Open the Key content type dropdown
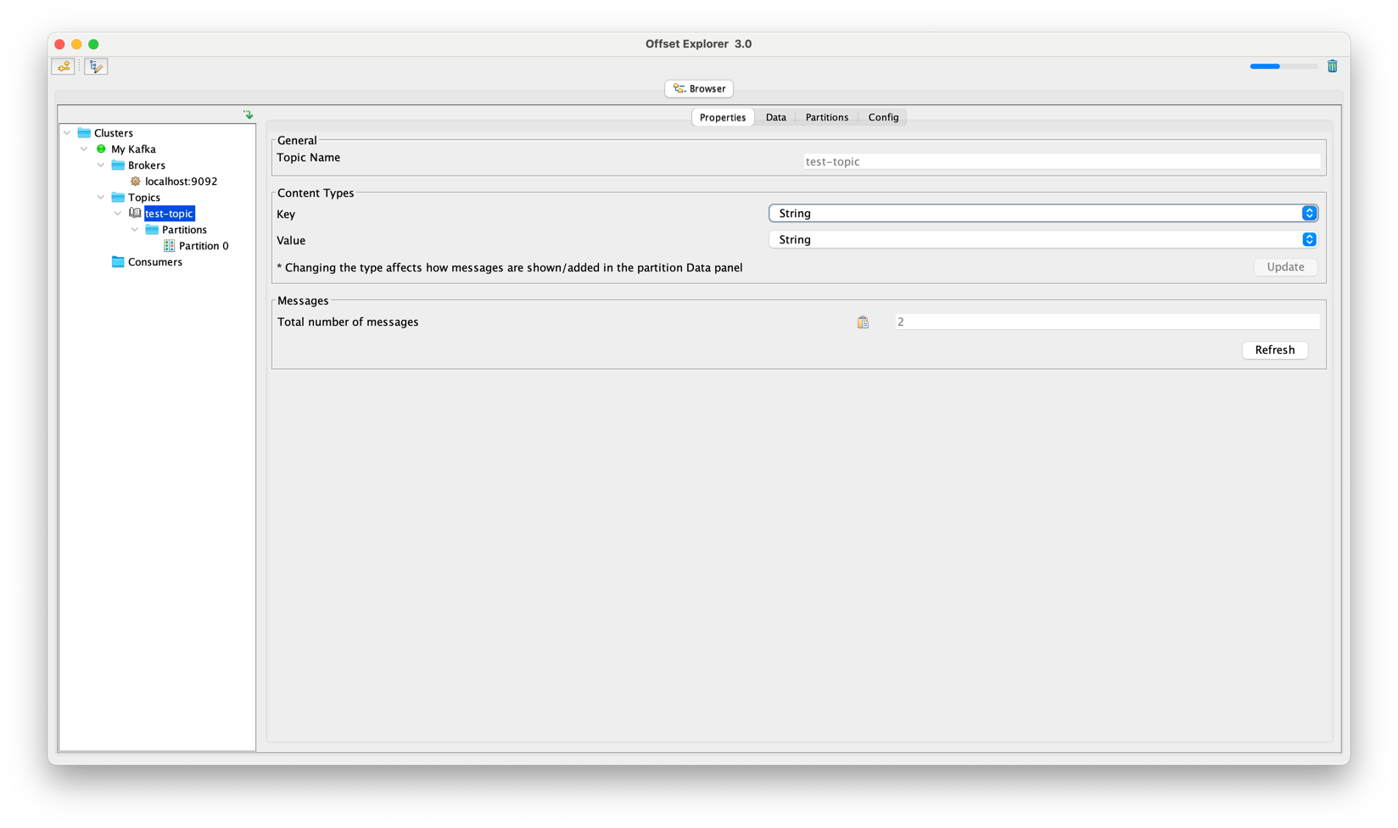The width and height of the screenshot is (1398, 828). point(1043,214)
